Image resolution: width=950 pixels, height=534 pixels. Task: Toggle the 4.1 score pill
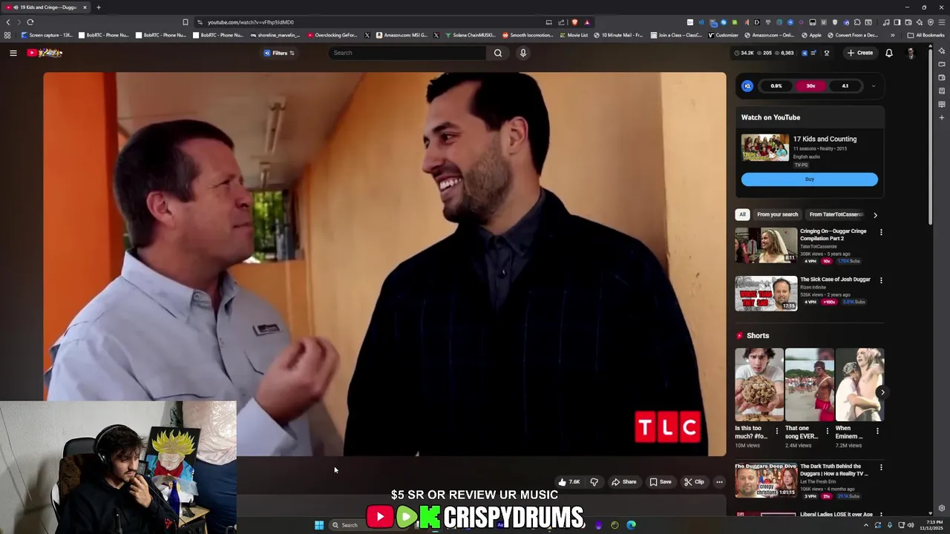845,86
